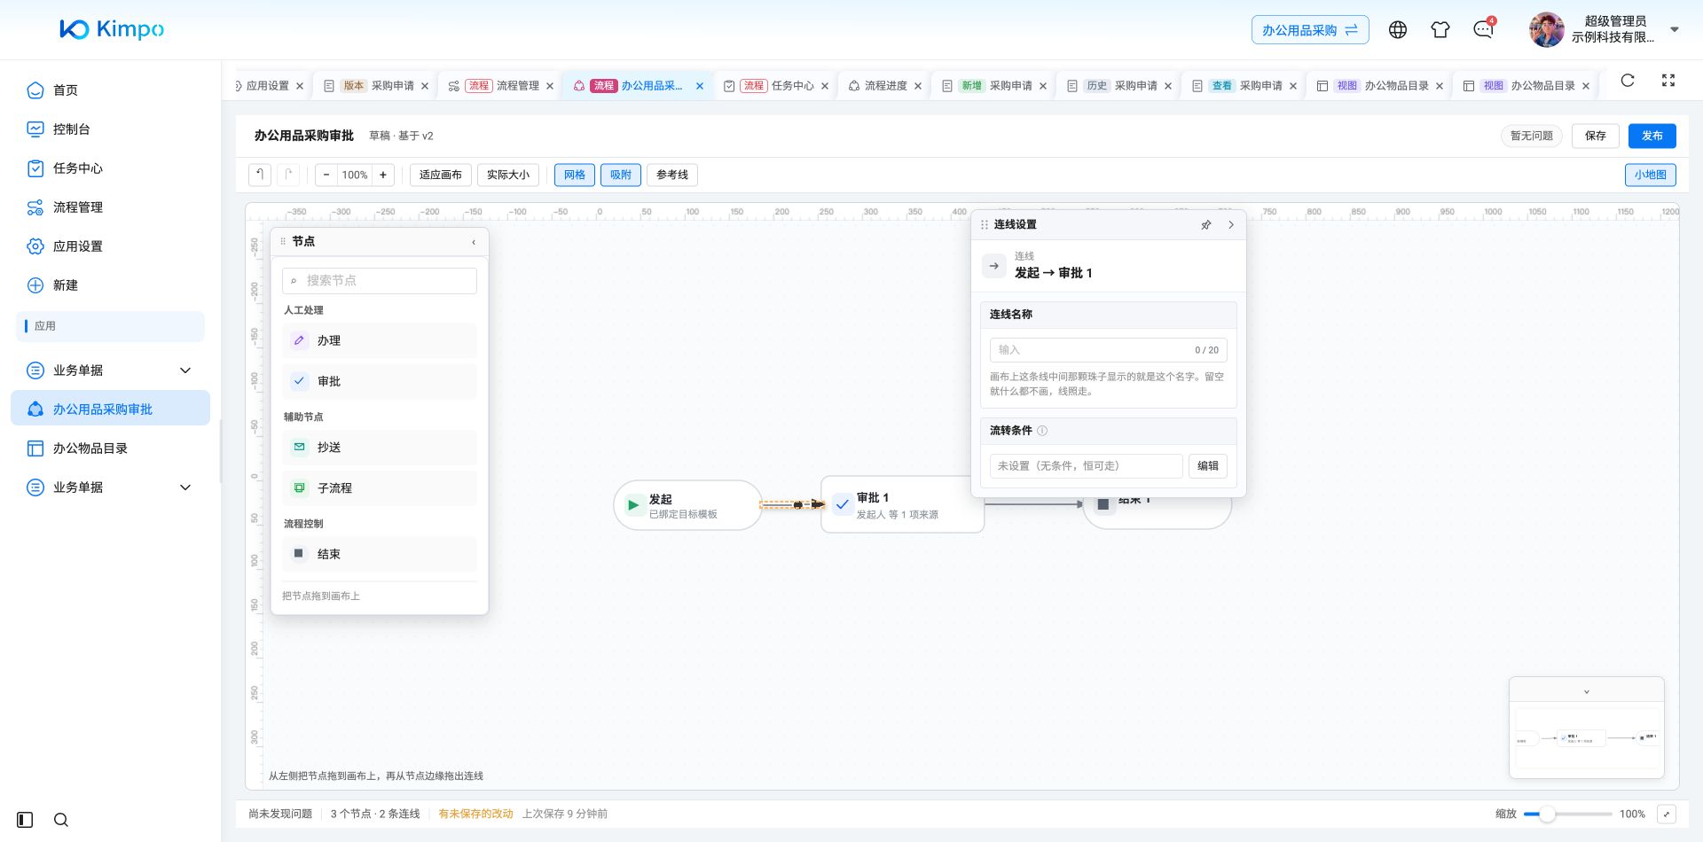Click the zoom in plus button

pos(383,175)
